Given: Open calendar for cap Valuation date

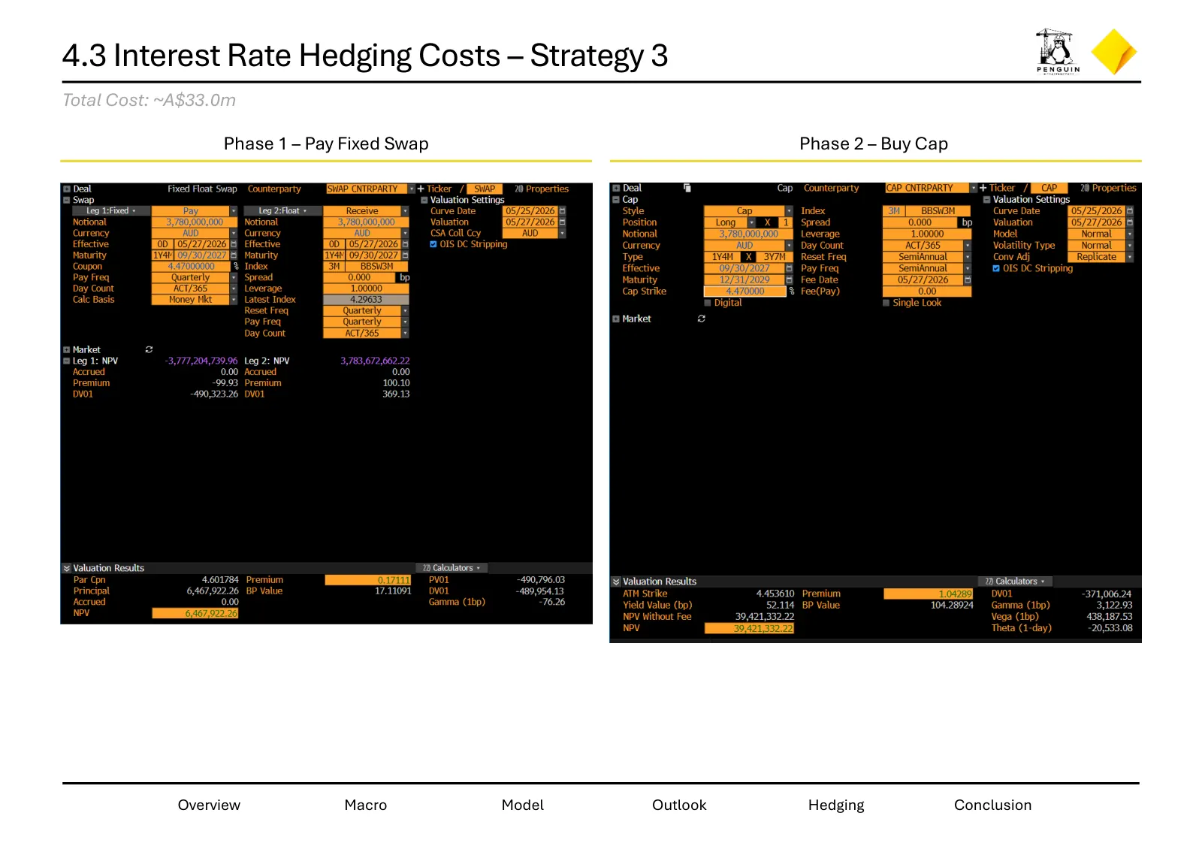Looking at the screenshot, I should click(x=1130, y=222).
